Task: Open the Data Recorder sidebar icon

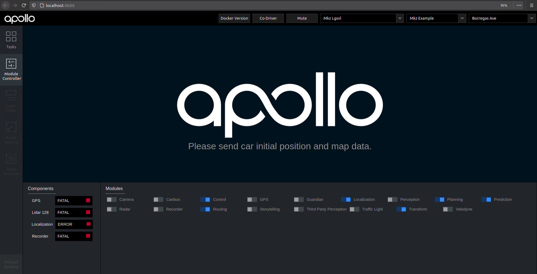Action: point(11,165)
